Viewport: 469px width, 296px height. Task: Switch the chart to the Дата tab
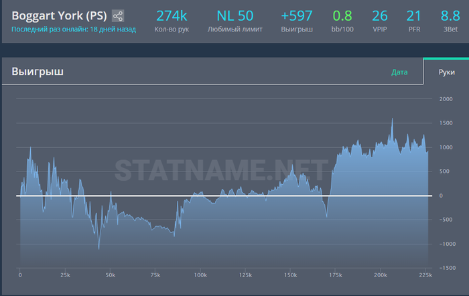click(x=399, y=72)
